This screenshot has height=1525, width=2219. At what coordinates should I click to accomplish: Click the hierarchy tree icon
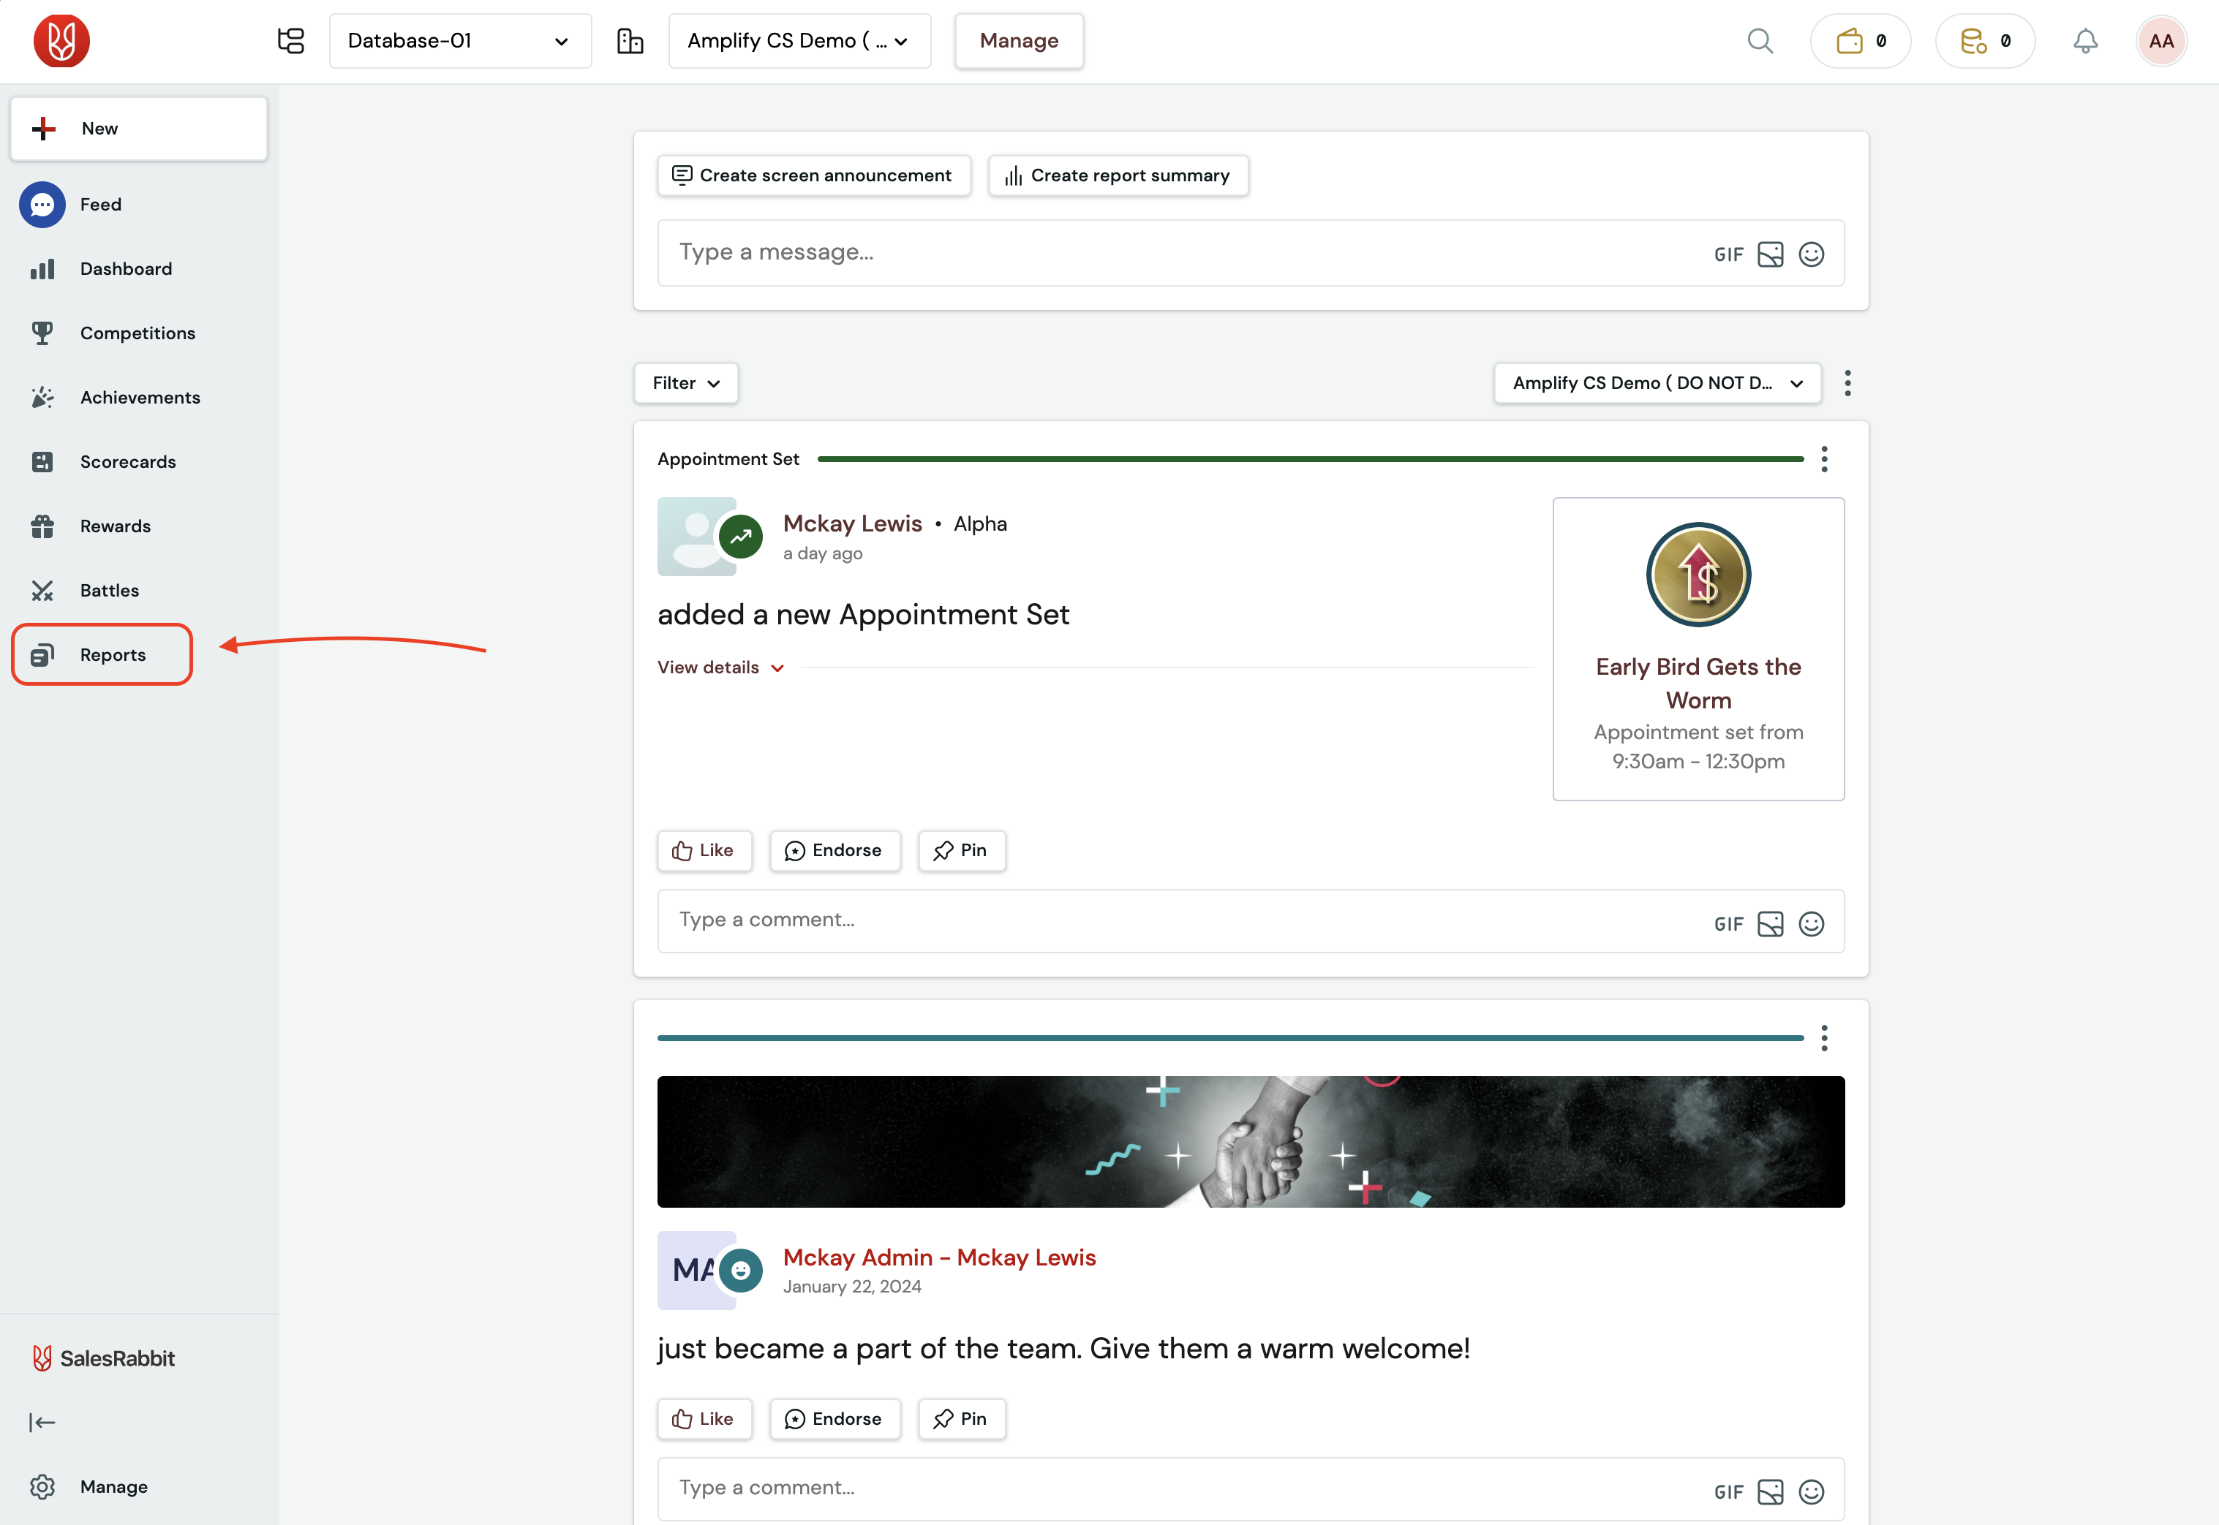[x=290, y=41]
